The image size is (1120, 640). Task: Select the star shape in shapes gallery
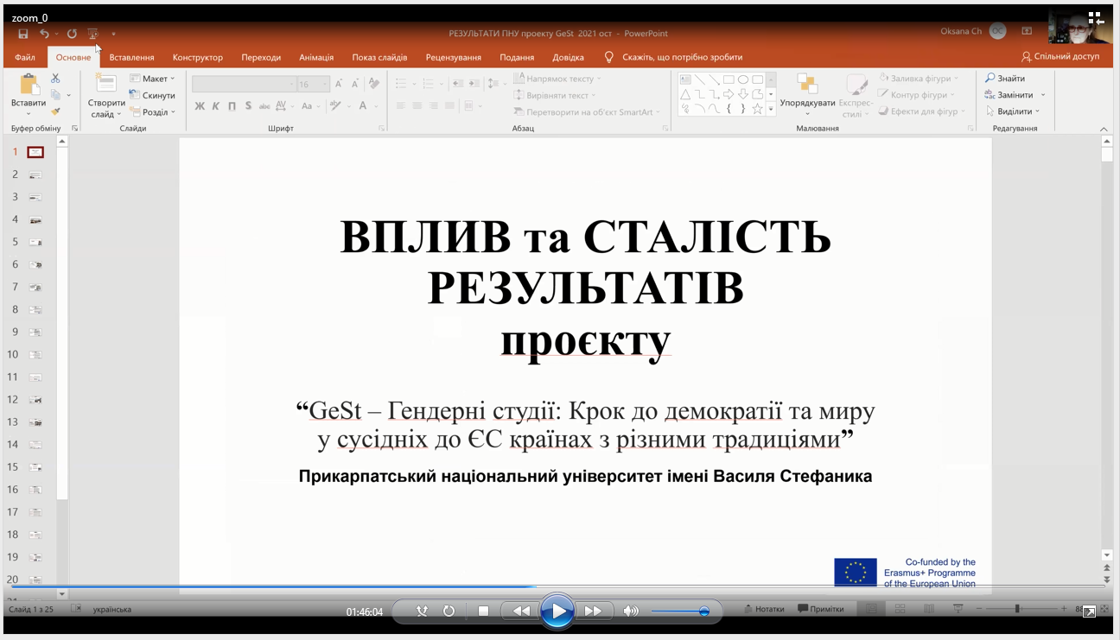757,109
